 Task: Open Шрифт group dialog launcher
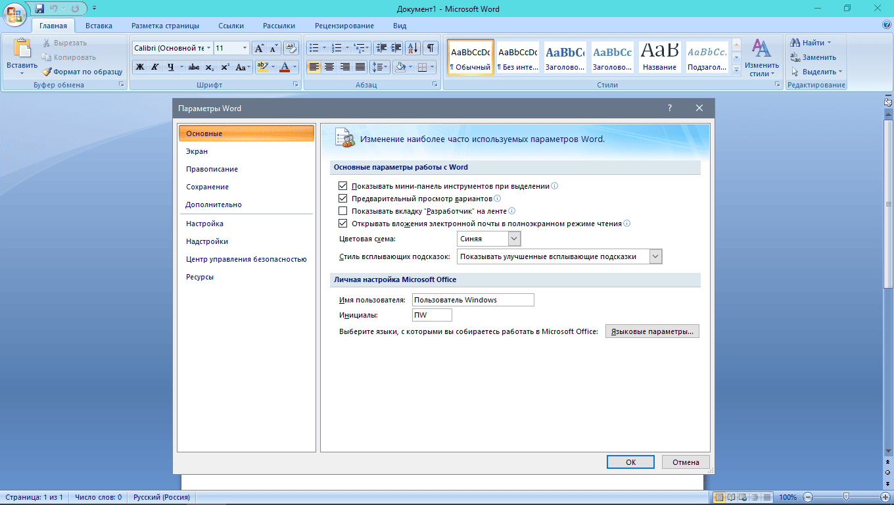coord(296,85)
